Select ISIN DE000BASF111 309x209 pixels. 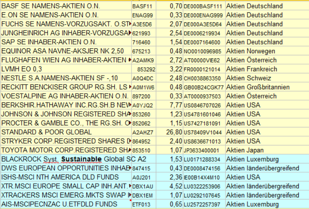(204, 6)
